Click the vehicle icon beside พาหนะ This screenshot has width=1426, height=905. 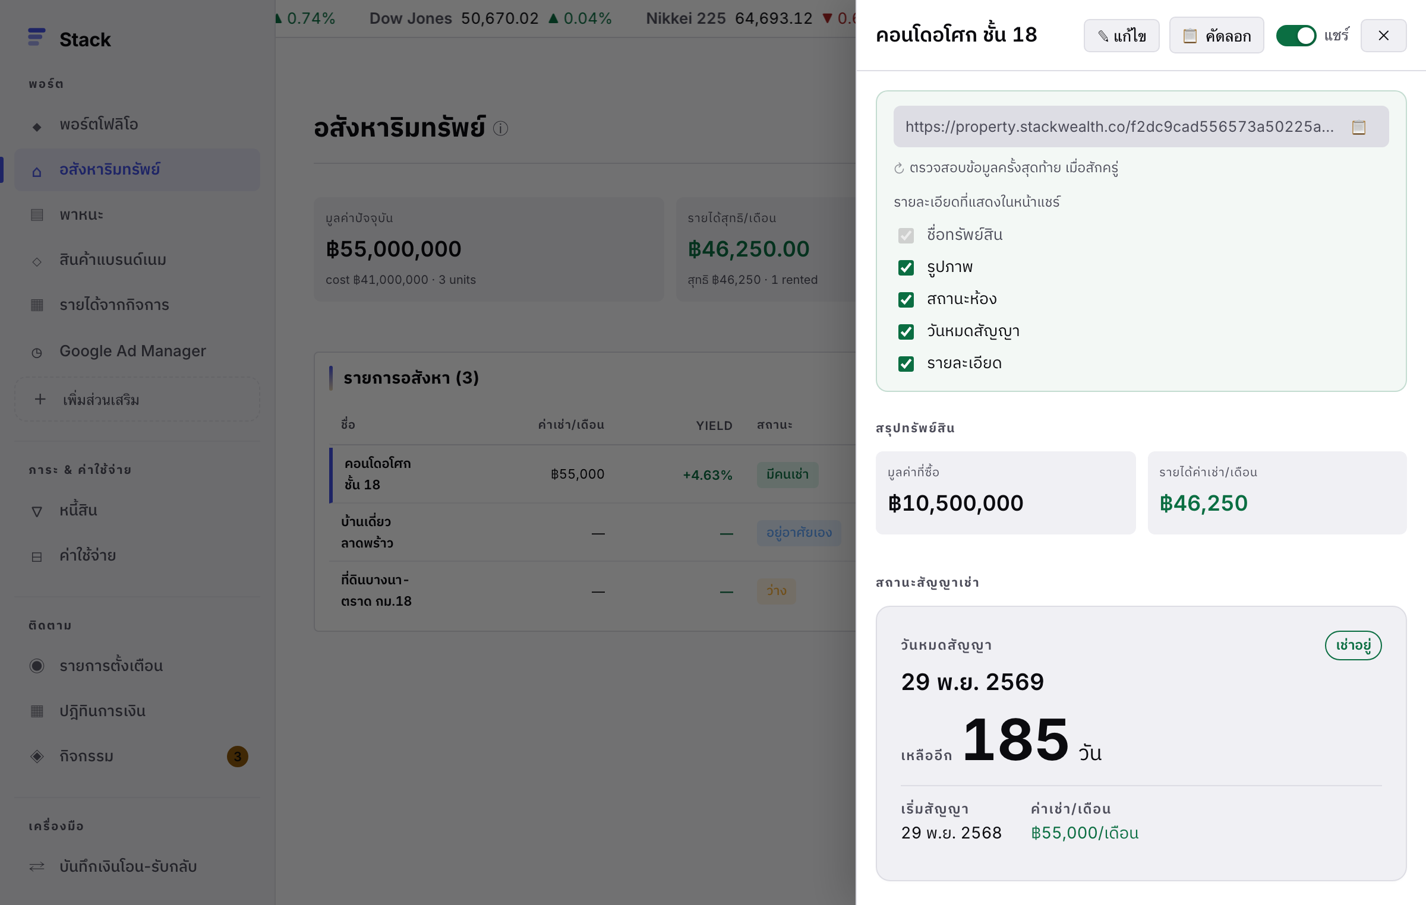pos(37,215)
